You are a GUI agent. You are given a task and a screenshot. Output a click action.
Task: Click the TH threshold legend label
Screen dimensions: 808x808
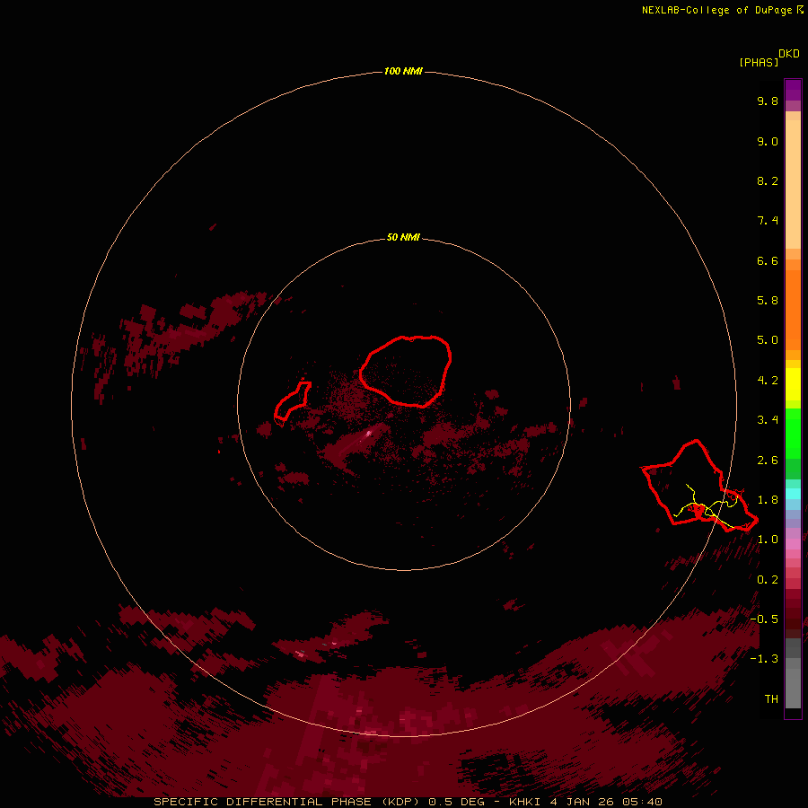pos(771,699)
